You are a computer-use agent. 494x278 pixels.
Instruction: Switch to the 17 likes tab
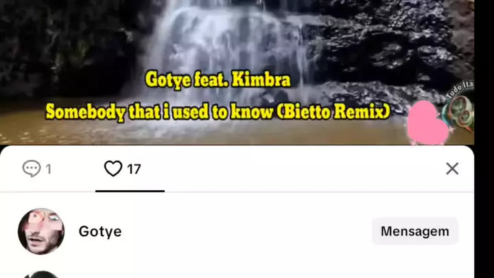coord(130,169)
